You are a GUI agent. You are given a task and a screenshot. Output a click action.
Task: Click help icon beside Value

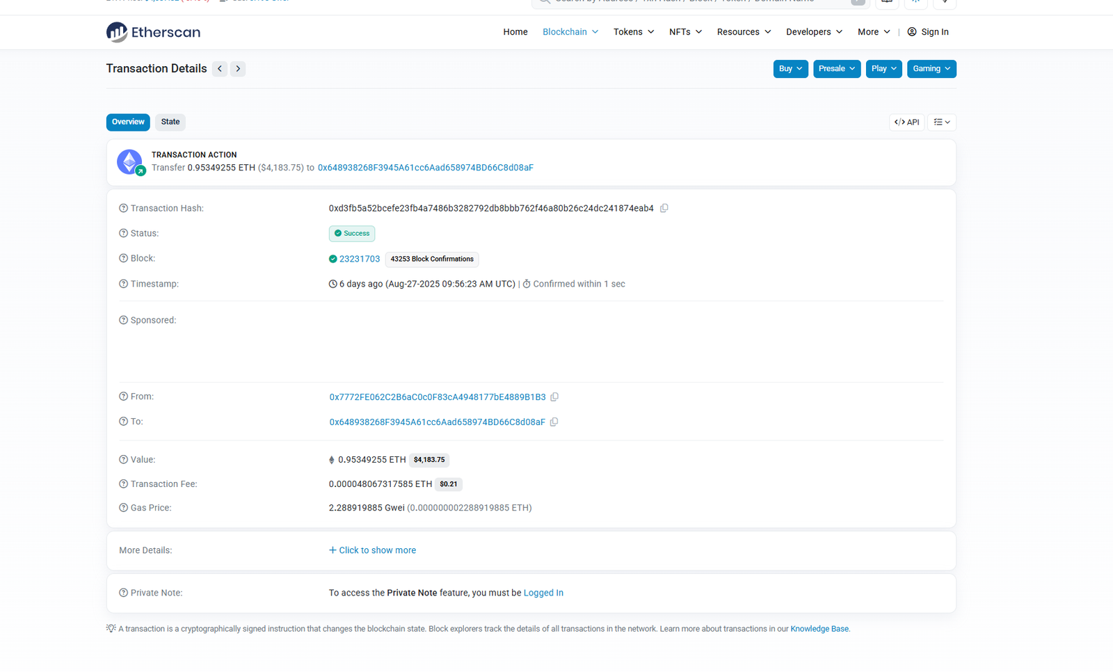pyautogui.click(x=123, y=460)
